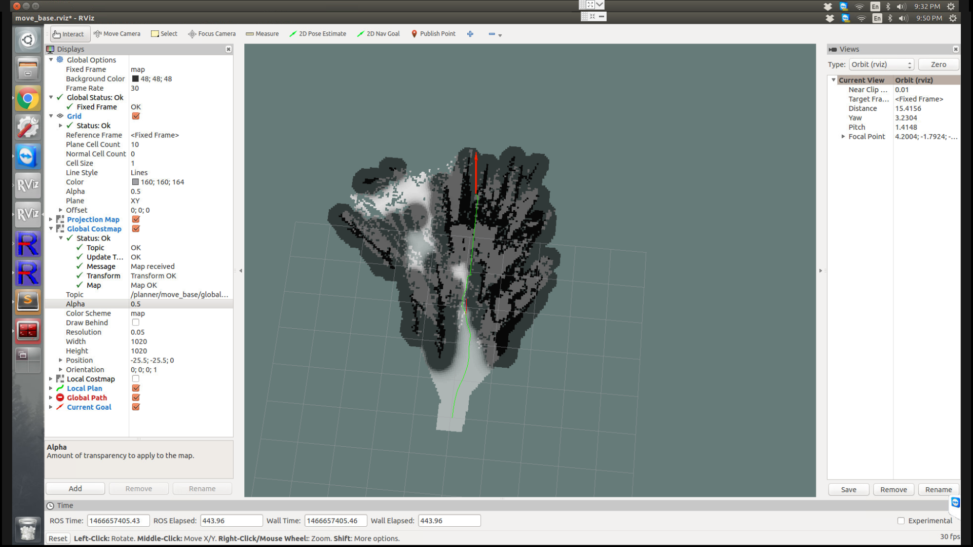Viewport: 973px width, 547px height.
Task: Choose the Measure tool
Action: point(262,34)
